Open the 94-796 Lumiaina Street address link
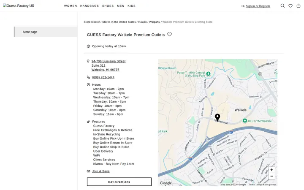 tap(109, 61)
